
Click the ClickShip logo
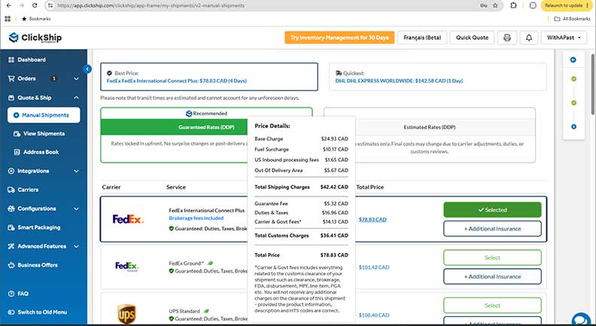[35, 38]
